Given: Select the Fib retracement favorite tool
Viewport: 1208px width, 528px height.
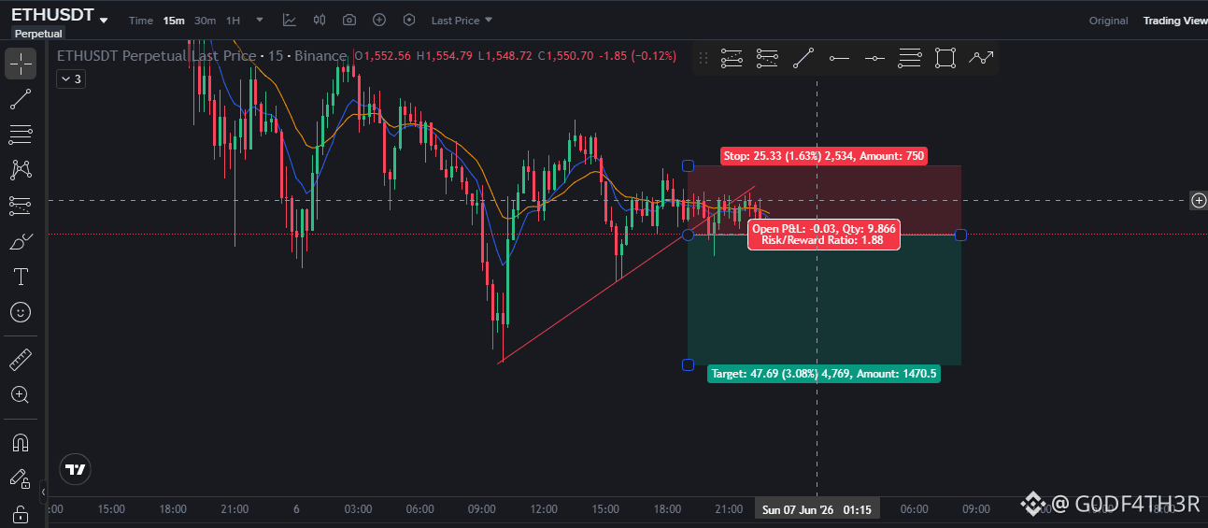Looking at the screenshot, I should (x=732, y=59).
